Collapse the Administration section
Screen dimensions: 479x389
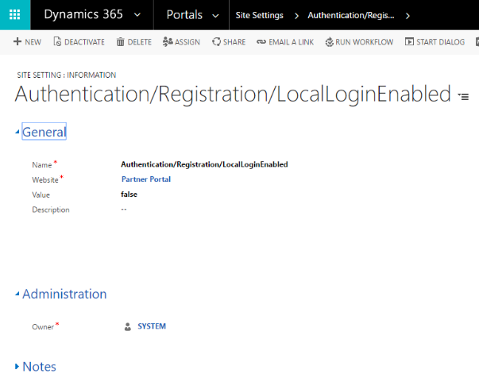(17, 295)
